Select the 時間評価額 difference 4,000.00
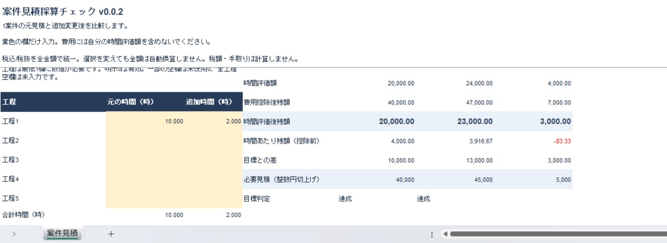 pos(559,83)
